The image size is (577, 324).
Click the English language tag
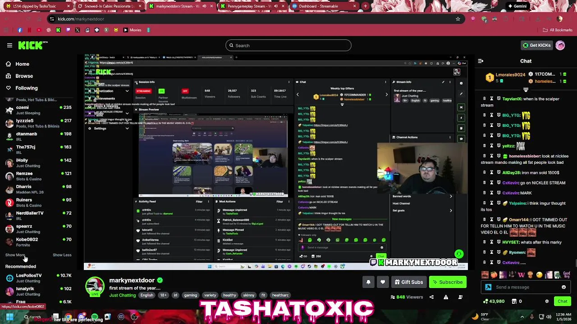tap(147, 295)
